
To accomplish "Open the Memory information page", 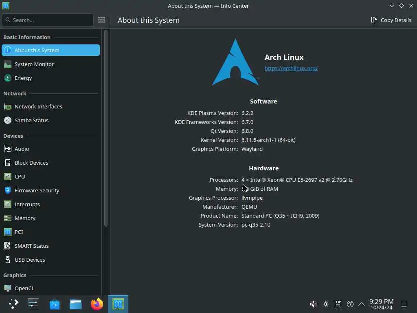I will tap(50, 218).
